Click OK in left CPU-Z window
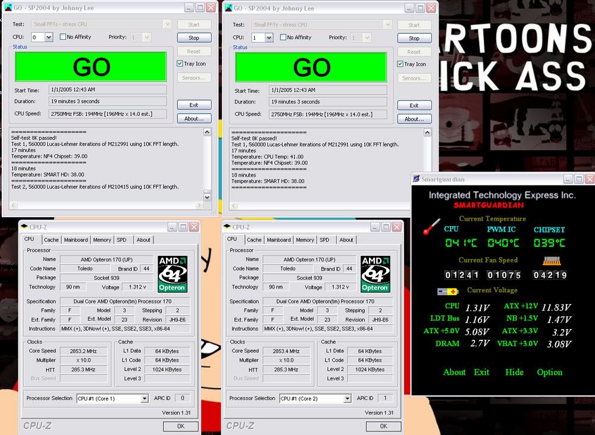The image size is (595, 435). (x=181, y=426)
